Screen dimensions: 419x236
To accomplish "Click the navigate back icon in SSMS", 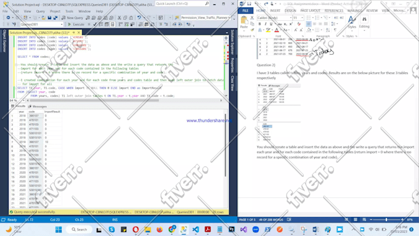I will pos(8,18).
